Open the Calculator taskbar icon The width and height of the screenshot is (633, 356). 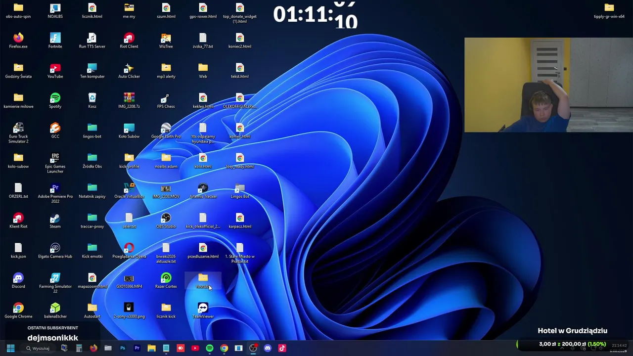pos(79,348)
